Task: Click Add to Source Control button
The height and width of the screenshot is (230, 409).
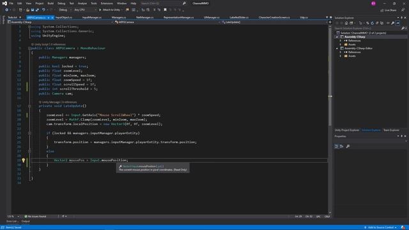Action: [380, 227]
